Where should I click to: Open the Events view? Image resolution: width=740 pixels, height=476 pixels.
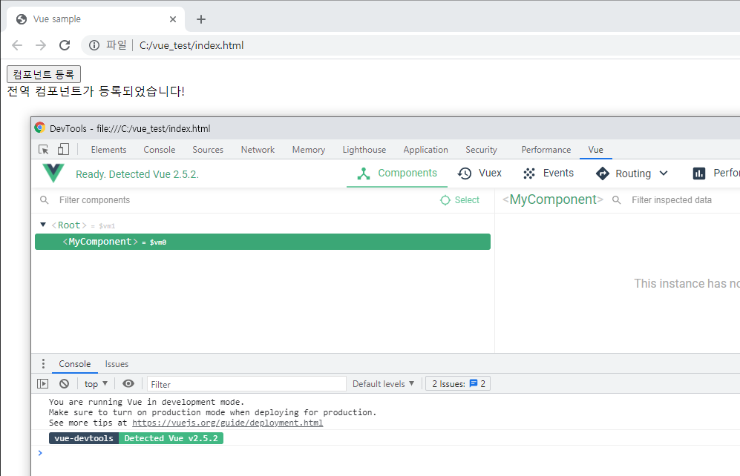(x=549, y=173)
